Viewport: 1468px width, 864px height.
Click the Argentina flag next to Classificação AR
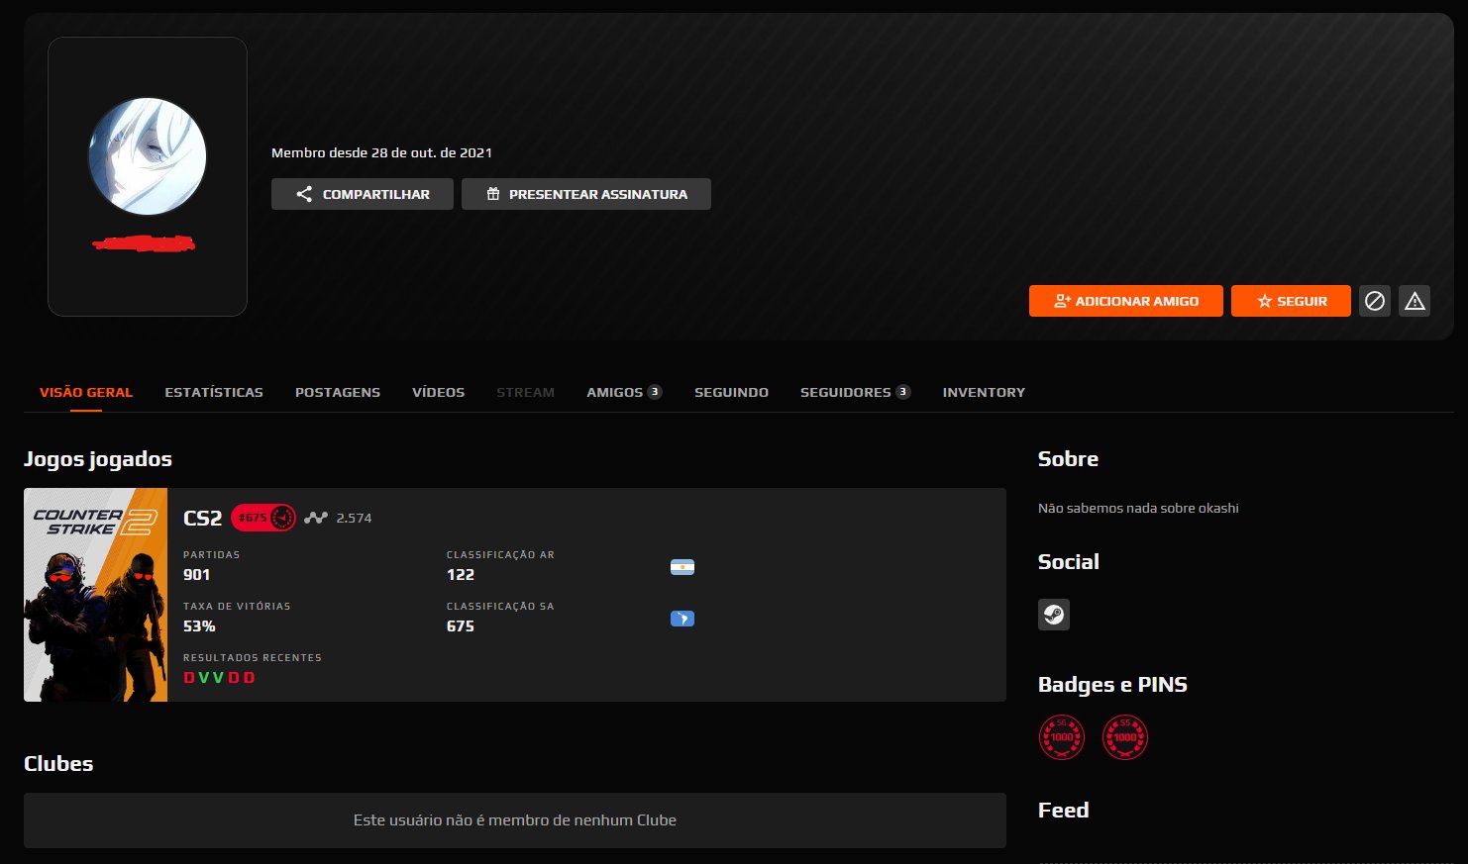click(682, 567)
